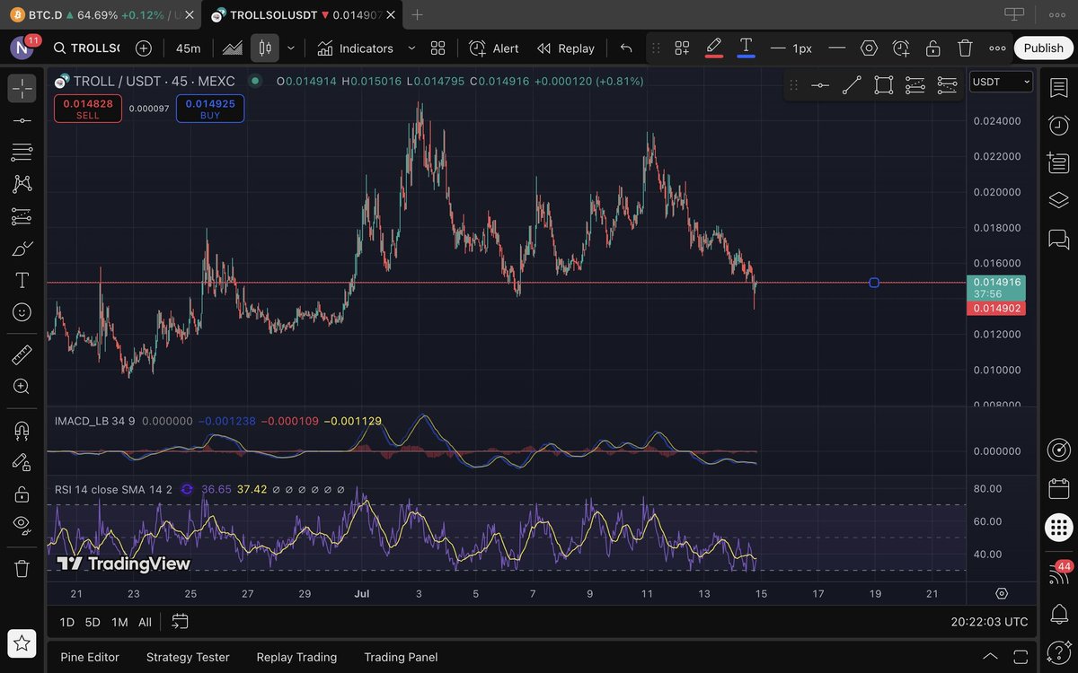Open the USDT currency dropdown
Image resolution: width=1078 pixels, height=673 pixels.
pyautogui.click(x=1001, y=82)
